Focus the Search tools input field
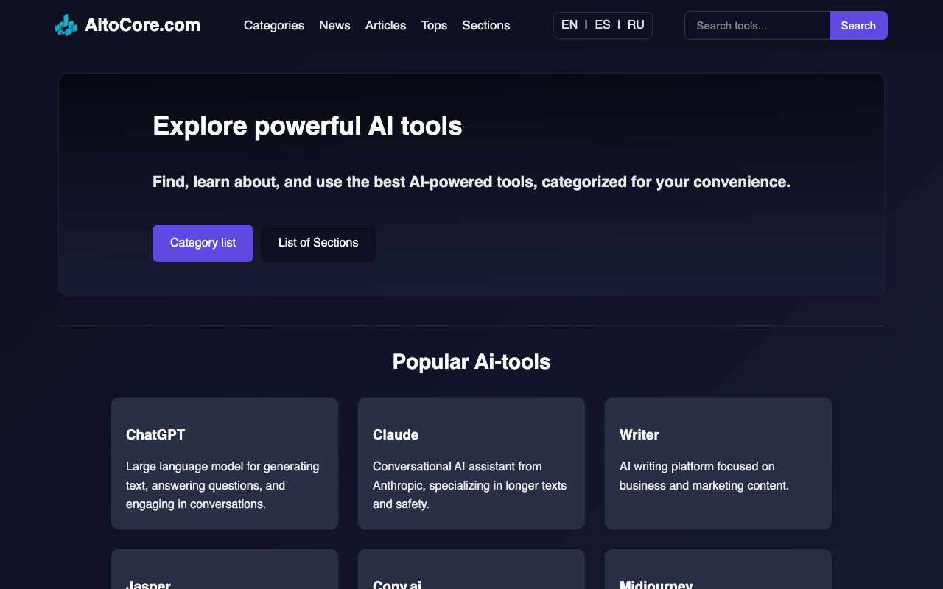 coord(757,25)
